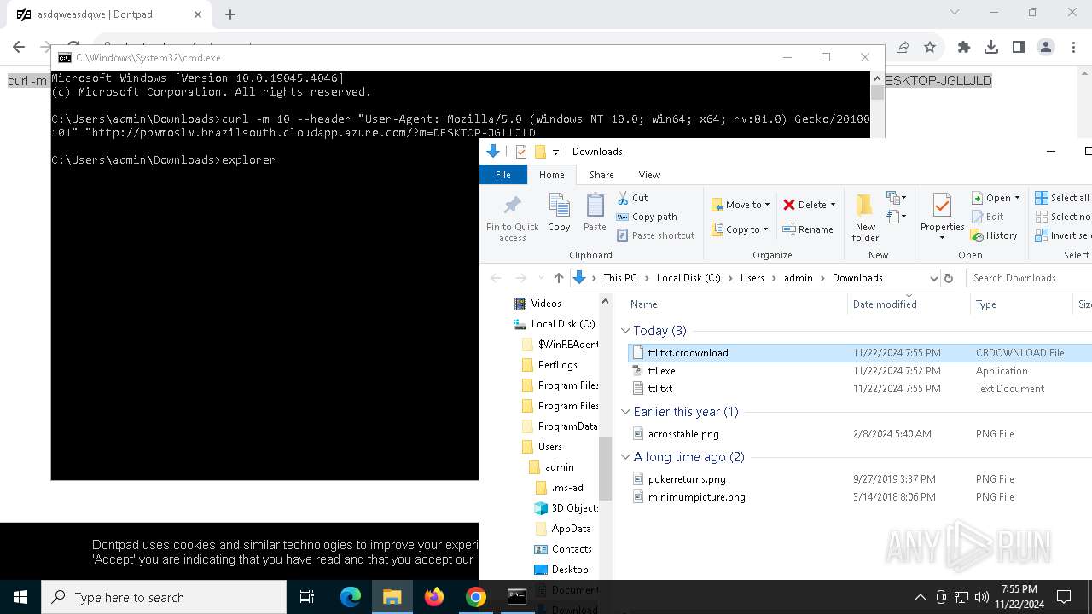Image resolution: width=1092 pixels, height=614 pixels.
Task: Open the File menu in Explorer
Action: click(x=503, y=175)
